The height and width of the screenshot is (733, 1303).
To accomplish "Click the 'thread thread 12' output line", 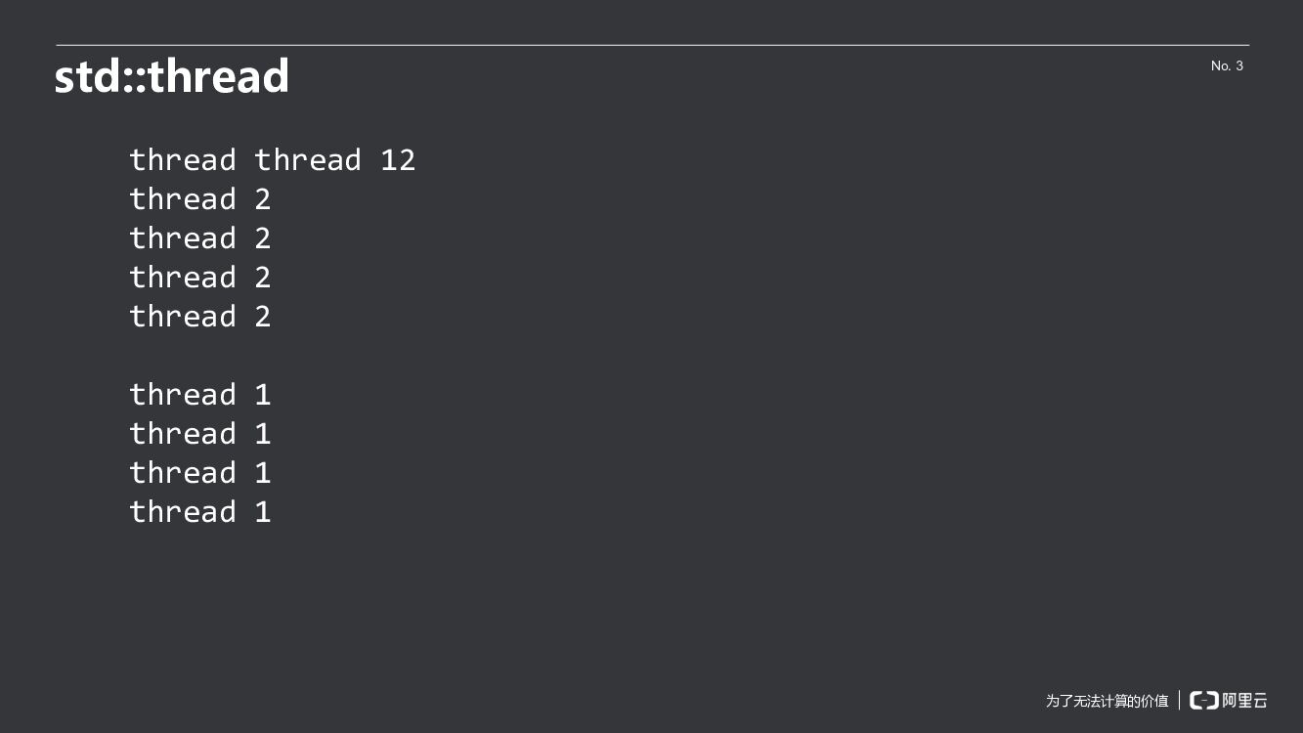I will pyautogui.click(x=272, y=160).
